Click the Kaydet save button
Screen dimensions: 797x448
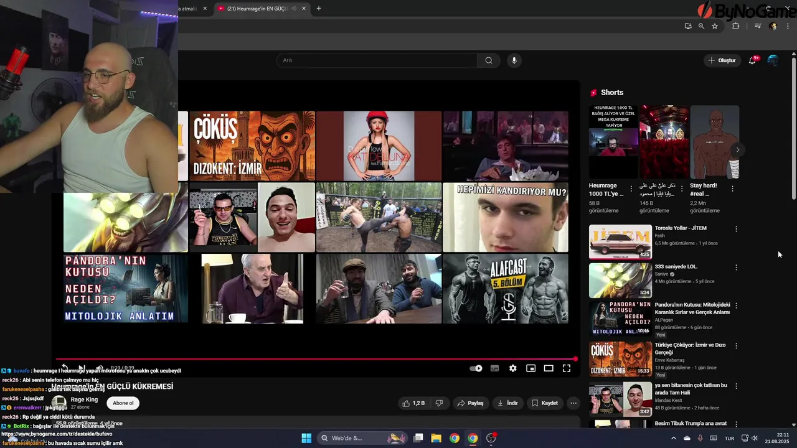point(545,403)
